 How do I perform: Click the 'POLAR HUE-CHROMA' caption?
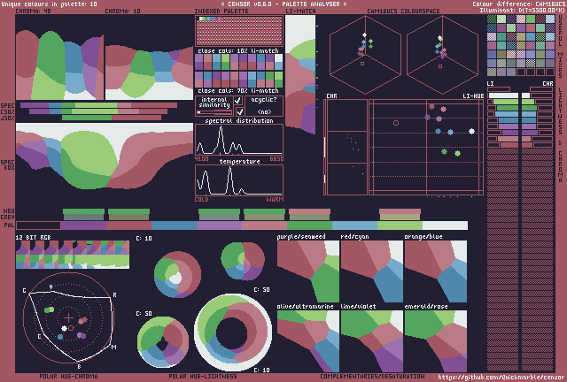[x=68, y=377]
